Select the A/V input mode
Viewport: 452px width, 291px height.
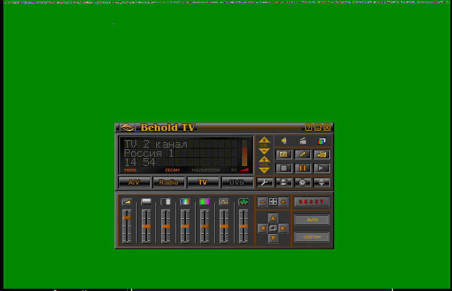[134, 182]
